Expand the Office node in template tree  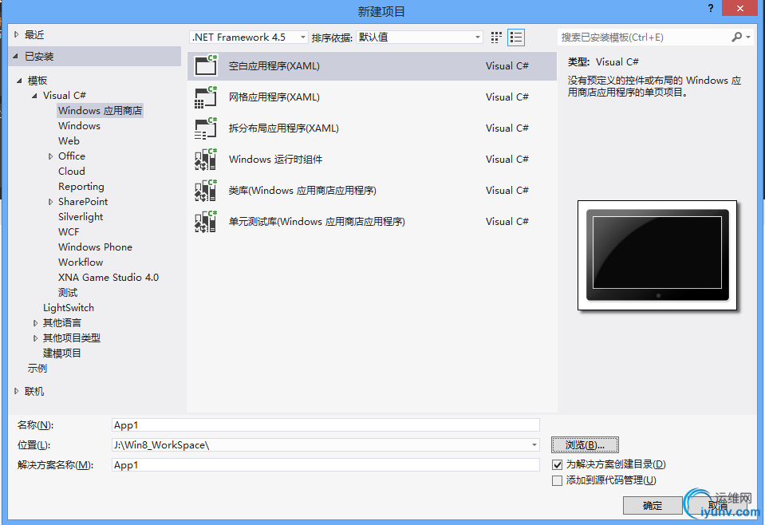pos(50,156)
